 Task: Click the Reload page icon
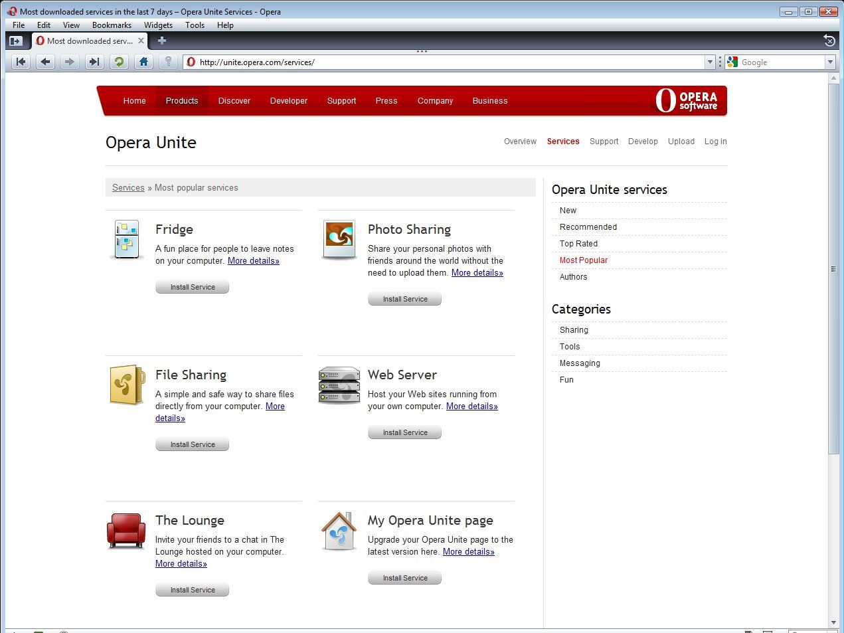119,62
